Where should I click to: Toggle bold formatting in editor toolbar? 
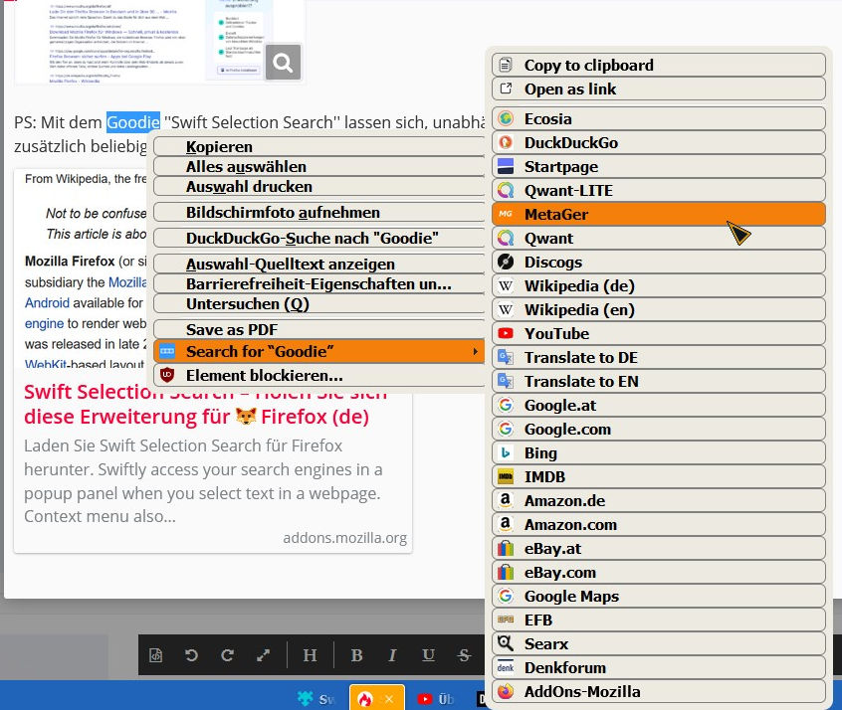tap(357, 655)
